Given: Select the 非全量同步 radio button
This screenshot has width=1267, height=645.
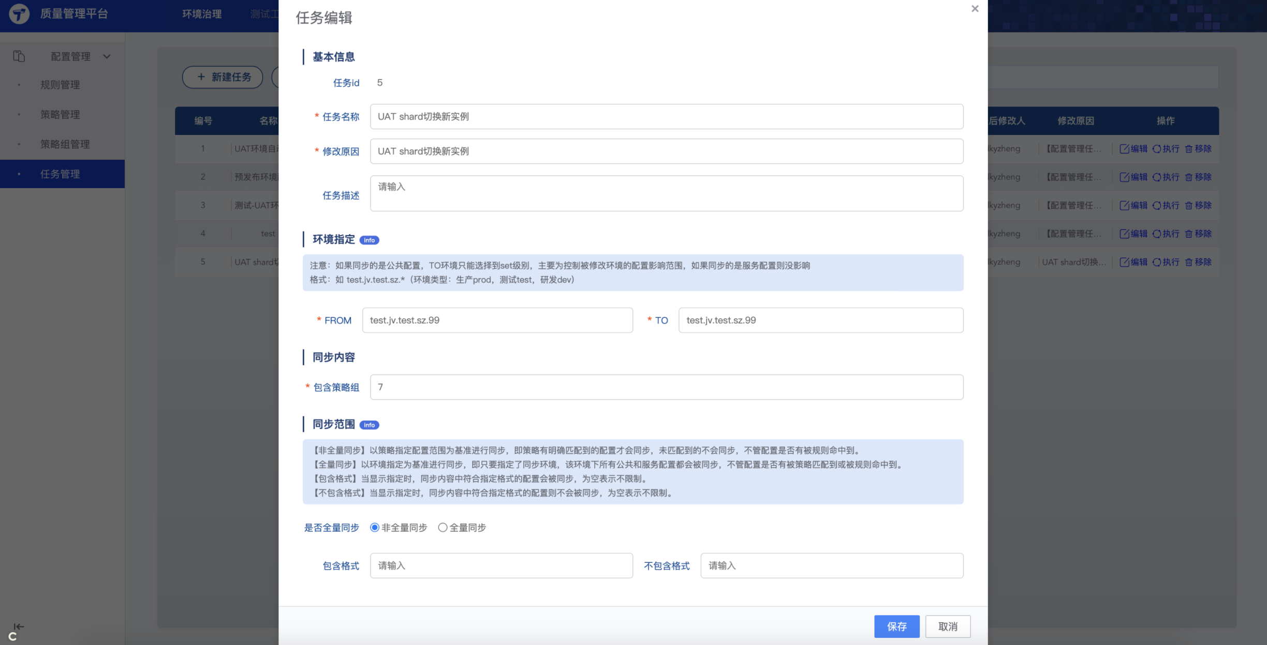Looking at the screenshot, I should click(375, 528).
